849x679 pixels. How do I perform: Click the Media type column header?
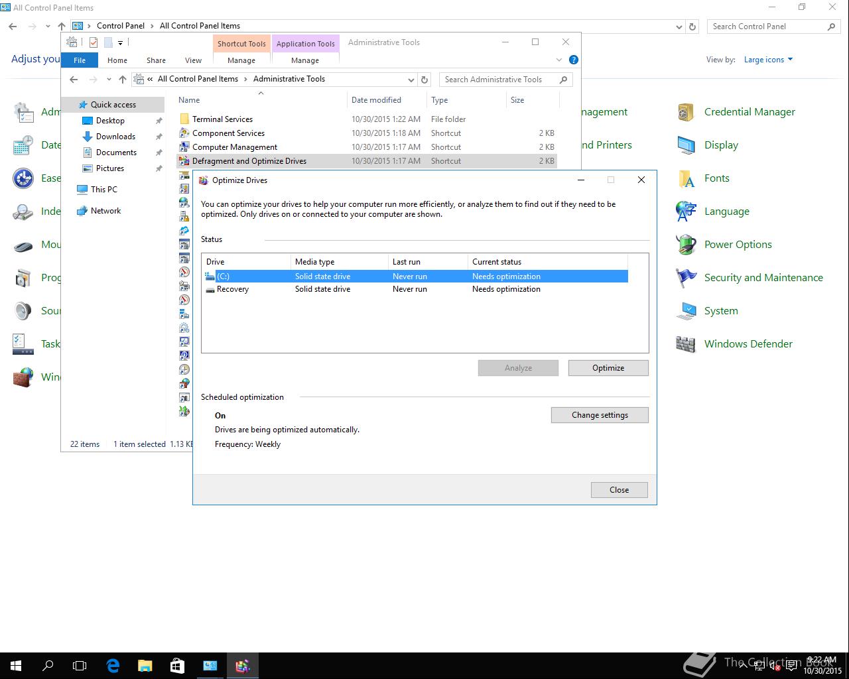[340, 262]
